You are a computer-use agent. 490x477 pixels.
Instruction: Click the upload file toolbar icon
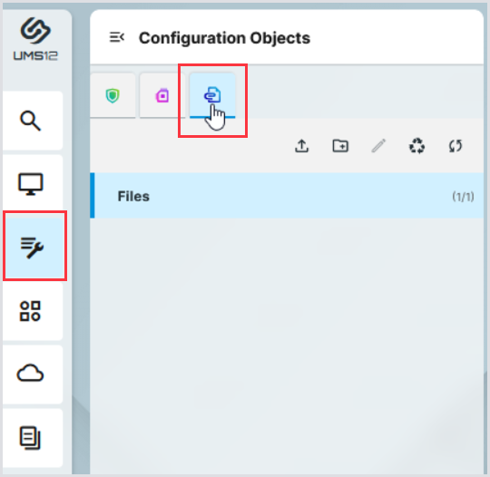point(302,146)
